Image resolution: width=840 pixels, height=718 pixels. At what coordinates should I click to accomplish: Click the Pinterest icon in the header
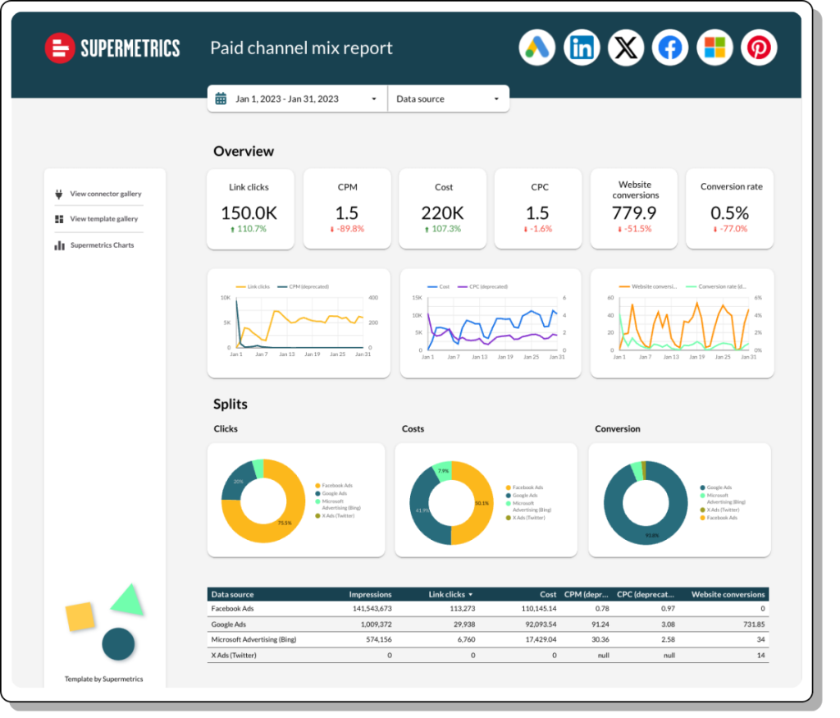[759, 48]
